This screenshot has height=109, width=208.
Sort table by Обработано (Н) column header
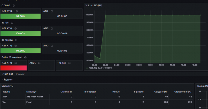point(183,92)
